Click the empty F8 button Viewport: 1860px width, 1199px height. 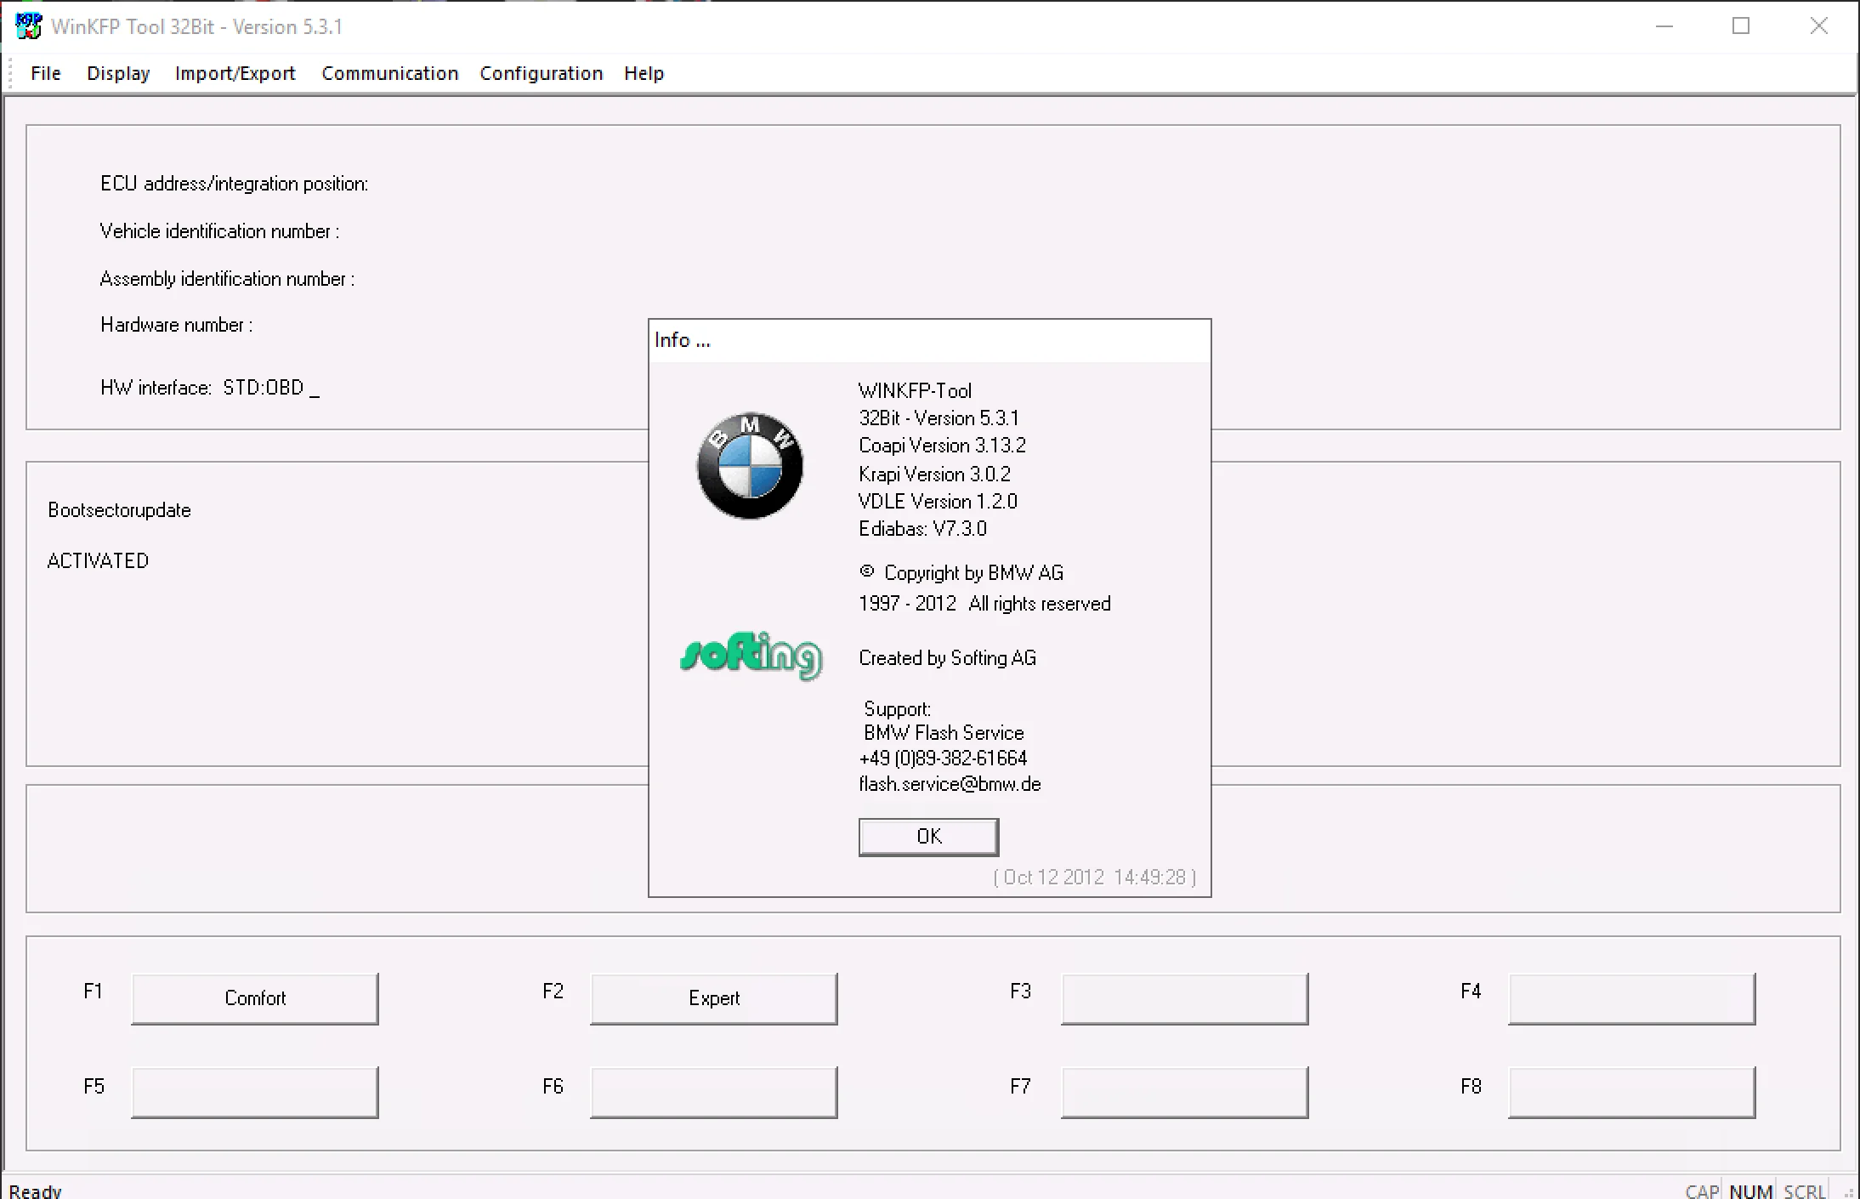pos(1632,1092)
